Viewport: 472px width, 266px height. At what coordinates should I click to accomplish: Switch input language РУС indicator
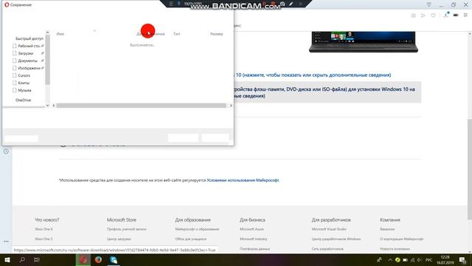point(429,260)
